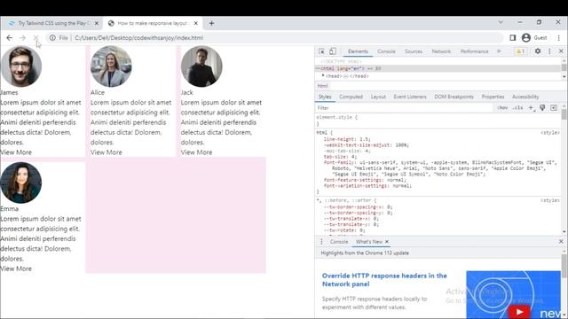Click the warning issues counter badge
This screenshot has height=319, width=568.
520,51
